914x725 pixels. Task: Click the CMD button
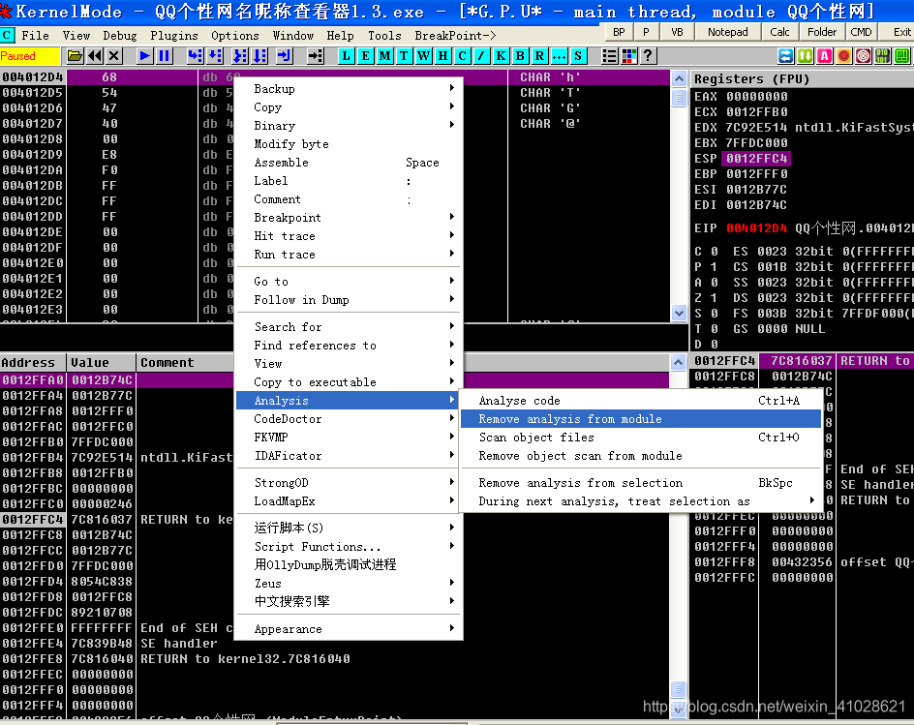pos(861,32)
